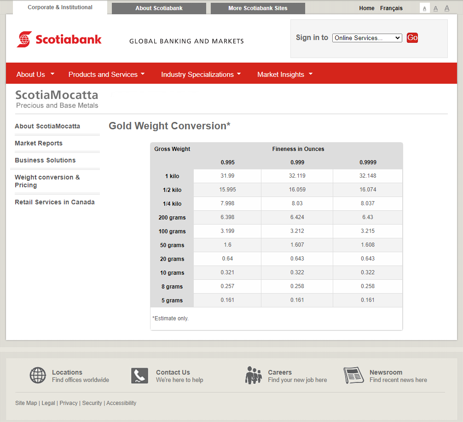Viewport: 463px width, 422px height.
Task: Click the value 31.99 in table
Action: tap(227, 176)
